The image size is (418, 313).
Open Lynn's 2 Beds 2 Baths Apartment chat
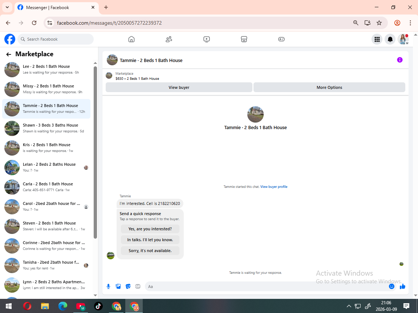click(46, 285)
